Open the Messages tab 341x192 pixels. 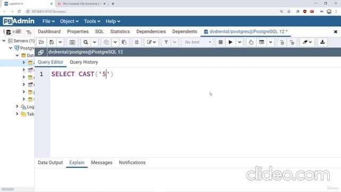pyautogui.click(x=102, y=163)
